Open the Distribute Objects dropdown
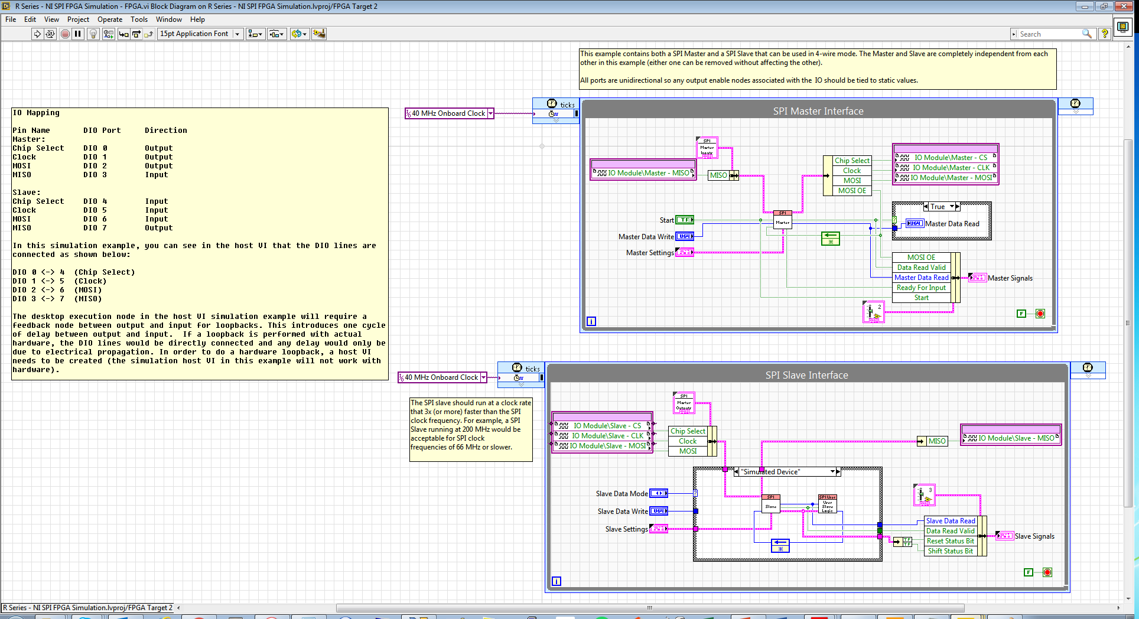1139x619 pixels. tap(277, 34)
